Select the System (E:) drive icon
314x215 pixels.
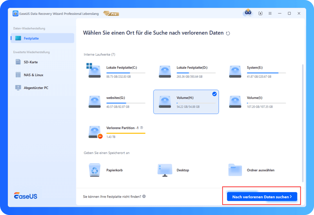point(235,71)
